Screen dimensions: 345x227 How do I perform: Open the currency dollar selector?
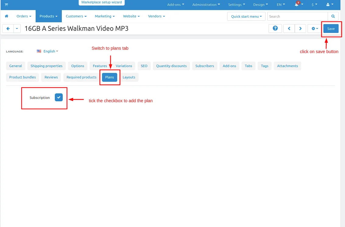pyautogui.click(x=314, y=4)
